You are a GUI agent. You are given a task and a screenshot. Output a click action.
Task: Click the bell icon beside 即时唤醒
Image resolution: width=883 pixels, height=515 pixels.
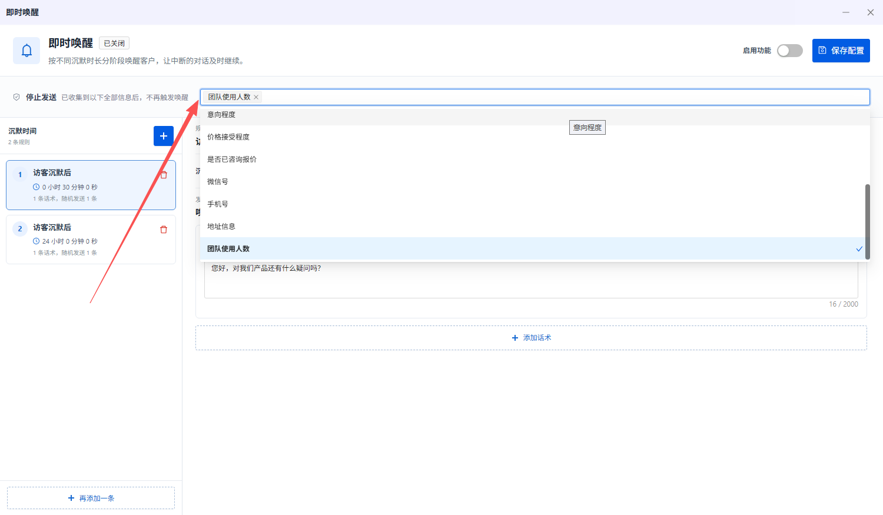click(x=26, y=51)
